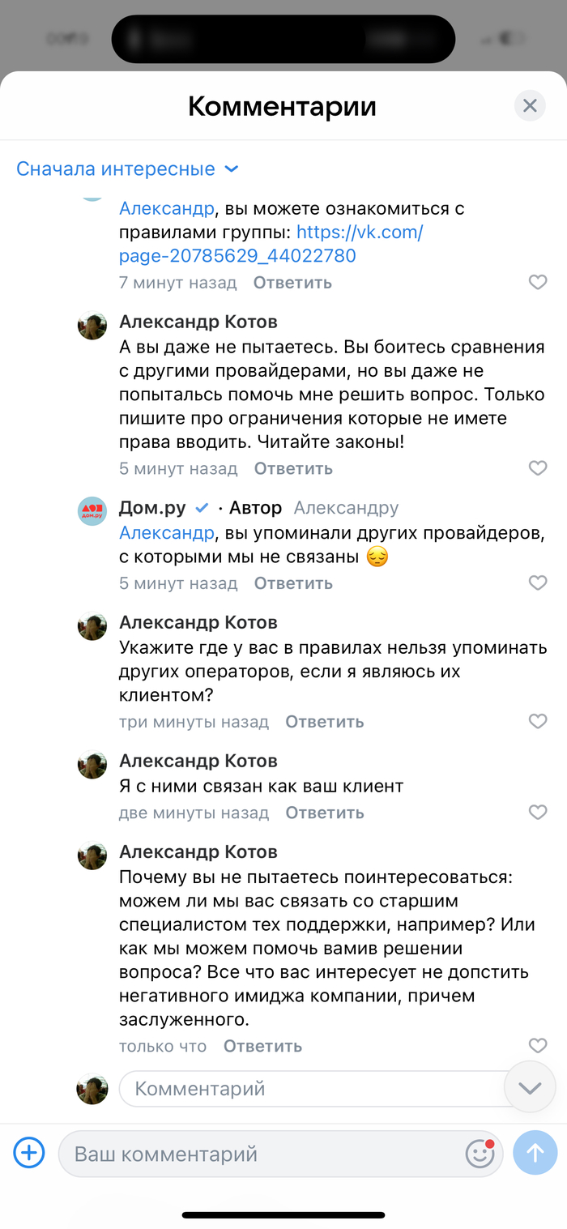Viewport: 567px width, 1229px height.
Task: Close the Комментарии panel
Action: 530,105
